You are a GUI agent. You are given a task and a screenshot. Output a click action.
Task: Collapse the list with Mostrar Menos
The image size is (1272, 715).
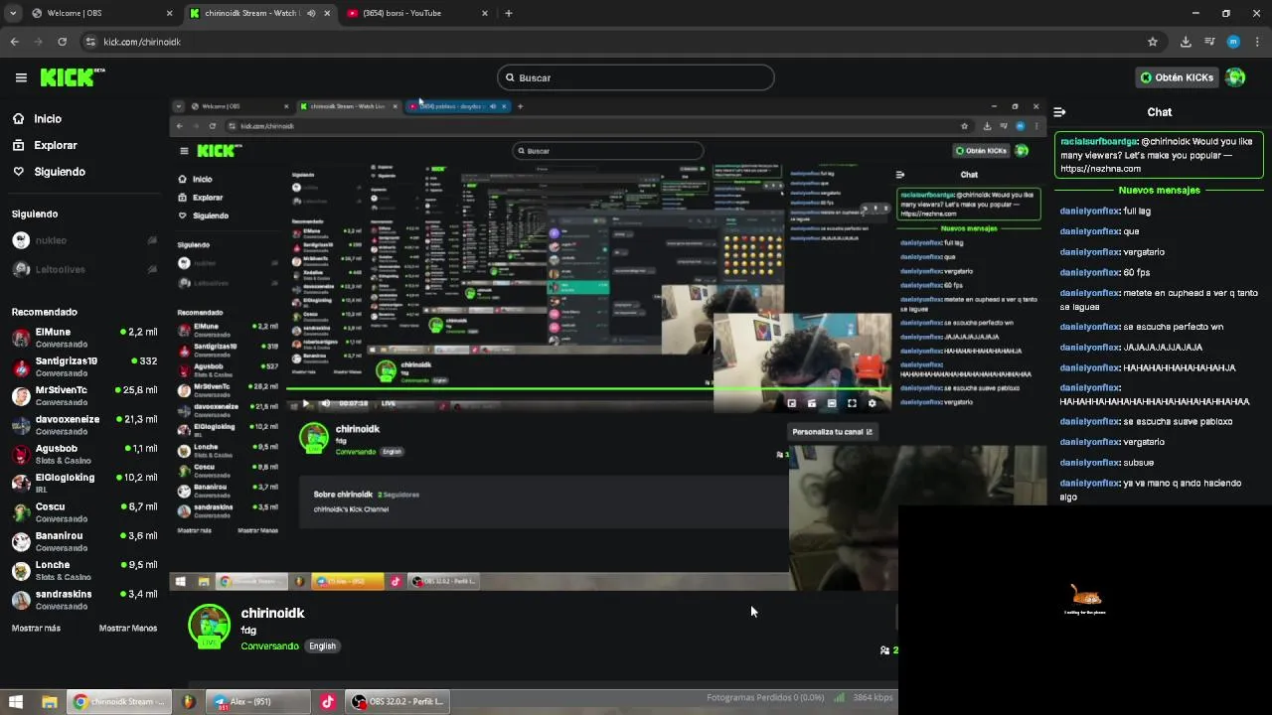pyautogui.click(x=128, y=628)
